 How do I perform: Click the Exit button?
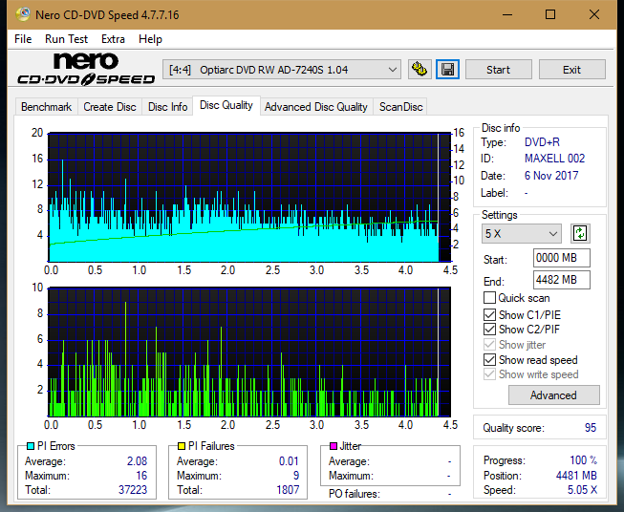pyautogui.click(x=571, y=70)
